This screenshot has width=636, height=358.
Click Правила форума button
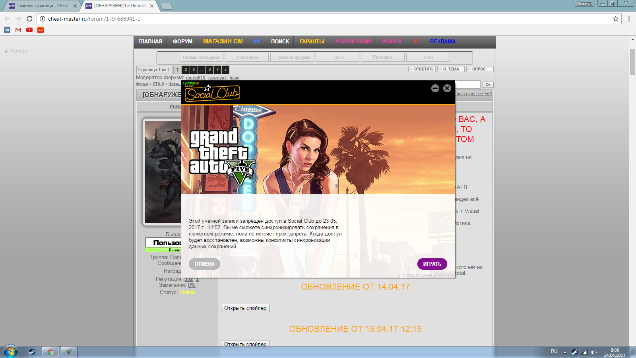click(x=293, y=57)
